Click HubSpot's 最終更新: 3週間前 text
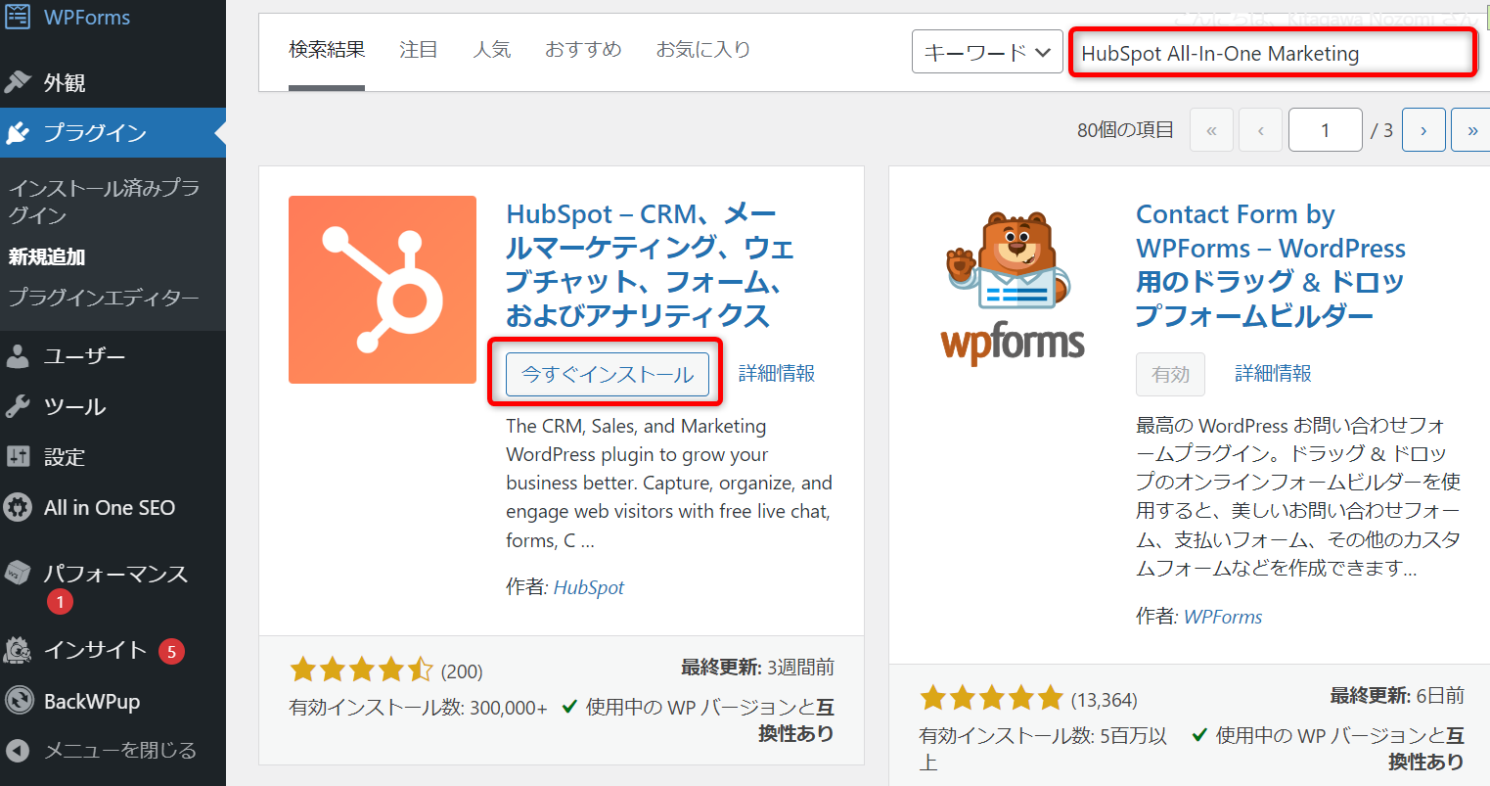The width and height of the screenshot is (1490, 786). pos(758,668)
